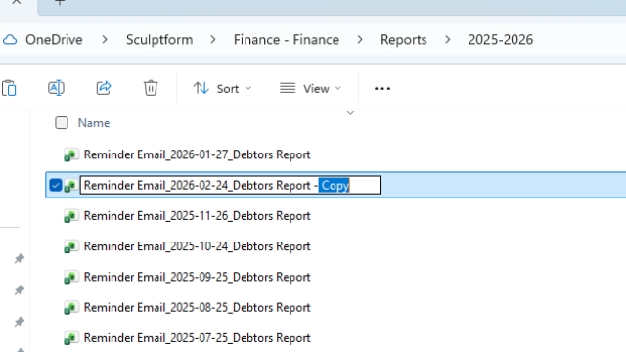
Task: Select Reminder Email_2025-09-25_Debtors Report file
Action: (197, 277)
